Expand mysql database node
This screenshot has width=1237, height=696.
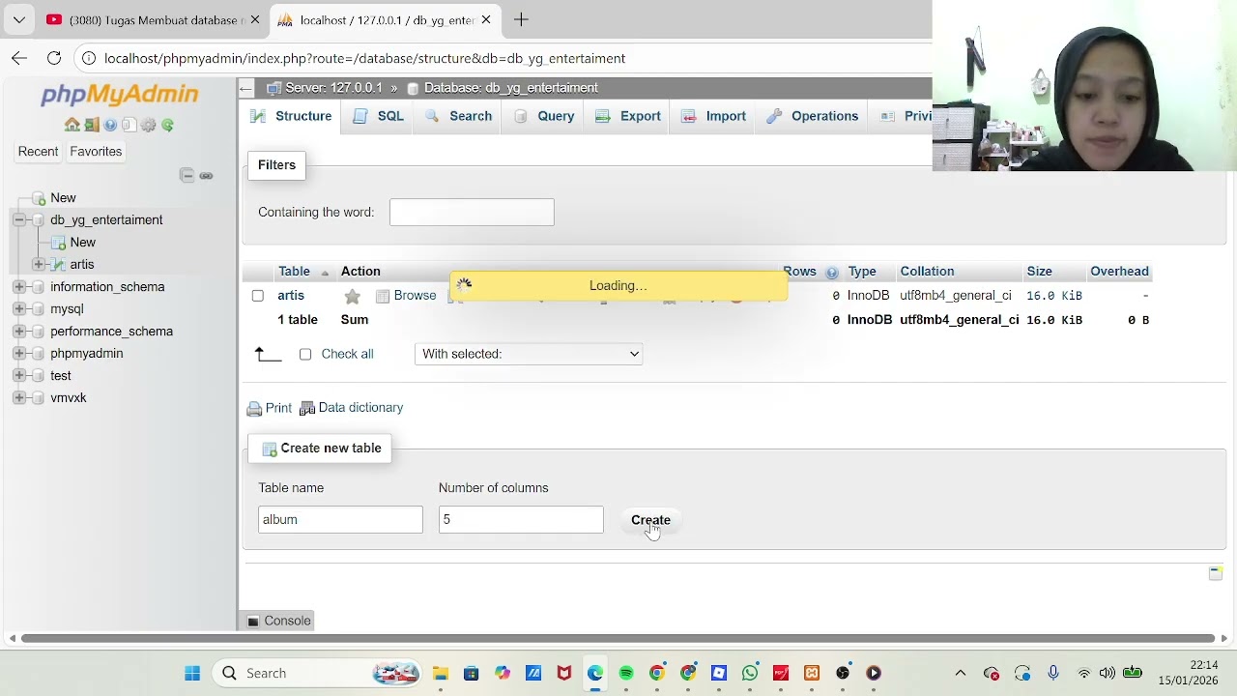(x=19, y=309)
